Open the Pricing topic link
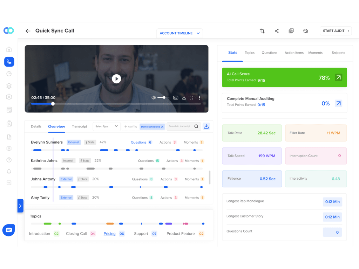 [109, 234]
